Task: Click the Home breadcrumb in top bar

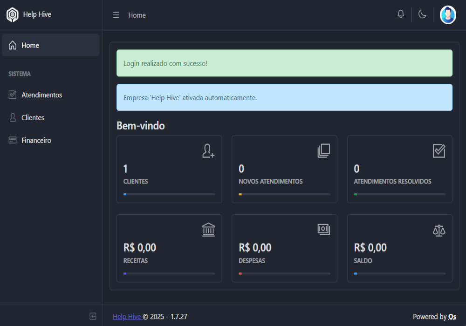Action: coord(137,15)
